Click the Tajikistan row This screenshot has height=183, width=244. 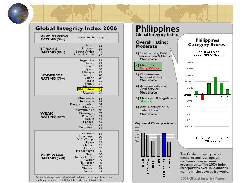coord(91,163)
